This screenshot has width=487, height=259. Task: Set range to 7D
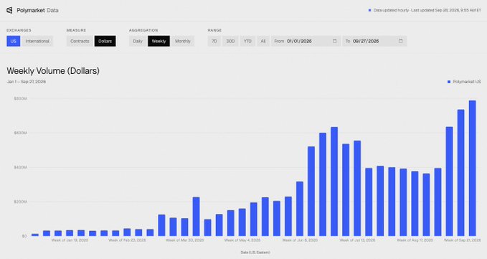[x=214, y=41]
